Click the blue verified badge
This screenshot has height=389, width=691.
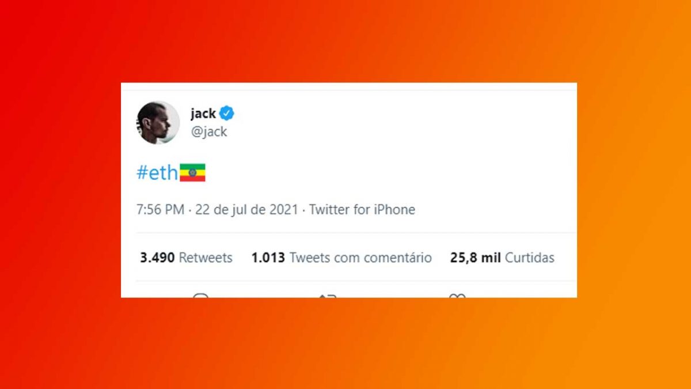click(227, 113)
